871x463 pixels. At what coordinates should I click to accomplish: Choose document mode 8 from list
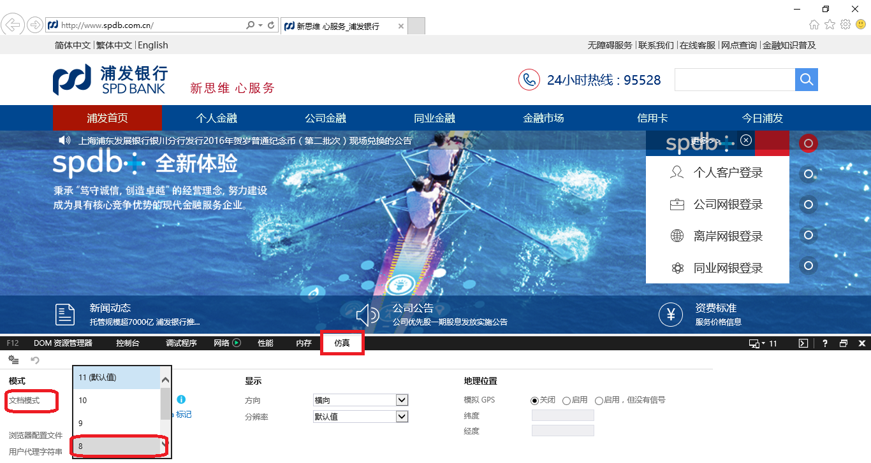click(x=116, y=446)
